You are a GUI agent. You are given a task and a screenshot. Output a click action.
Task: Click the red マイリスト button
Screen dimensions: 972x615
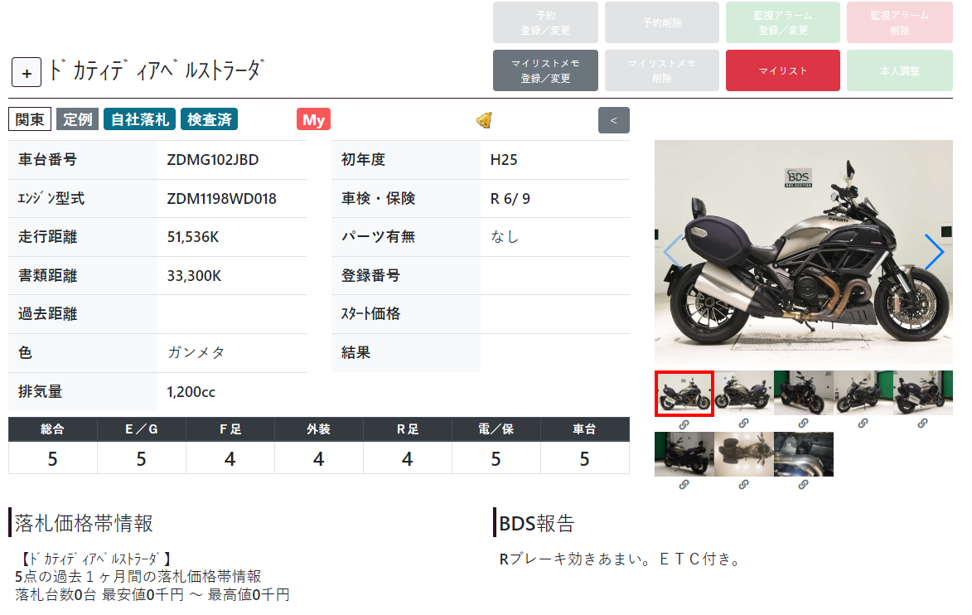point(783,70)
